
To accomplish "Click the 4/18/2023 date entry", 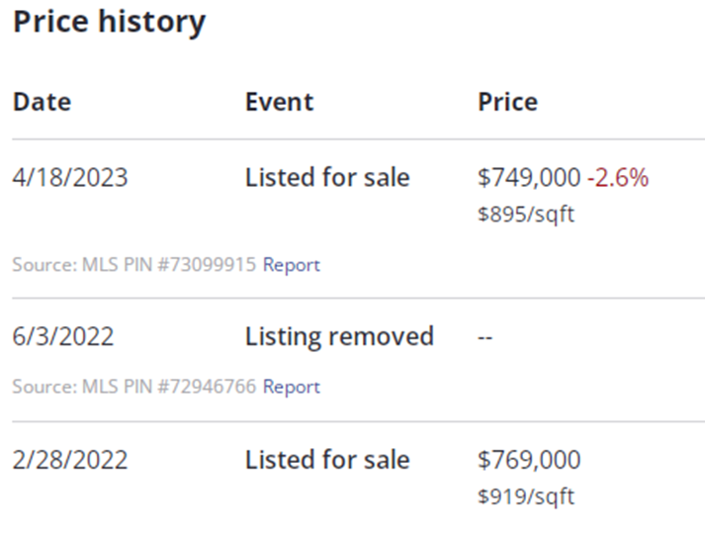I will pyautogui.click(x=70, y=178).
